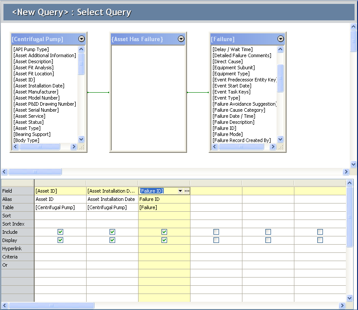
Task: Check Include box in fourth empty column
Action: point(216,232)
